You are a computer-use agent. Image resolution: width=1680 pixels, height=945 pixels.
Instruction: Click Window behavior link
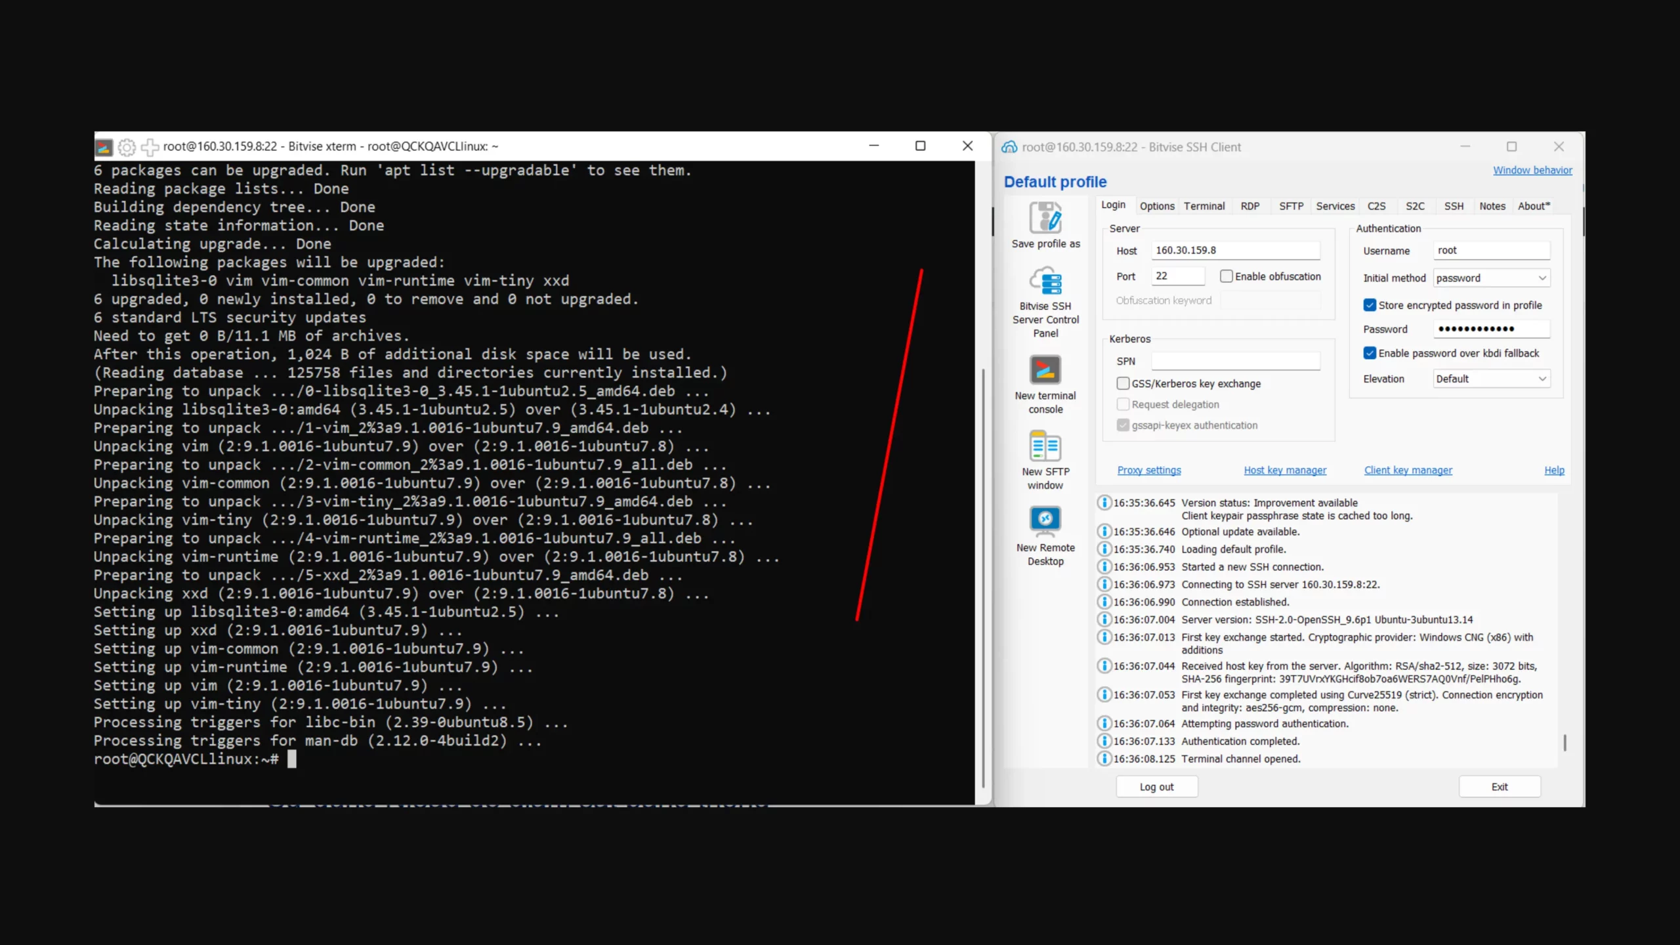pos(1532,171)
